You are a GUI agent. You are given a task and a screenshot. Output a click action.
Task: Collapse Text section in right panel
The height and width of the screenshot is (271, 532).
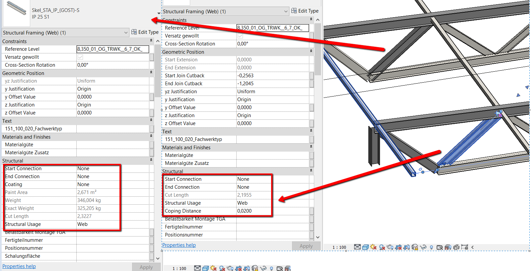[311, 130]
